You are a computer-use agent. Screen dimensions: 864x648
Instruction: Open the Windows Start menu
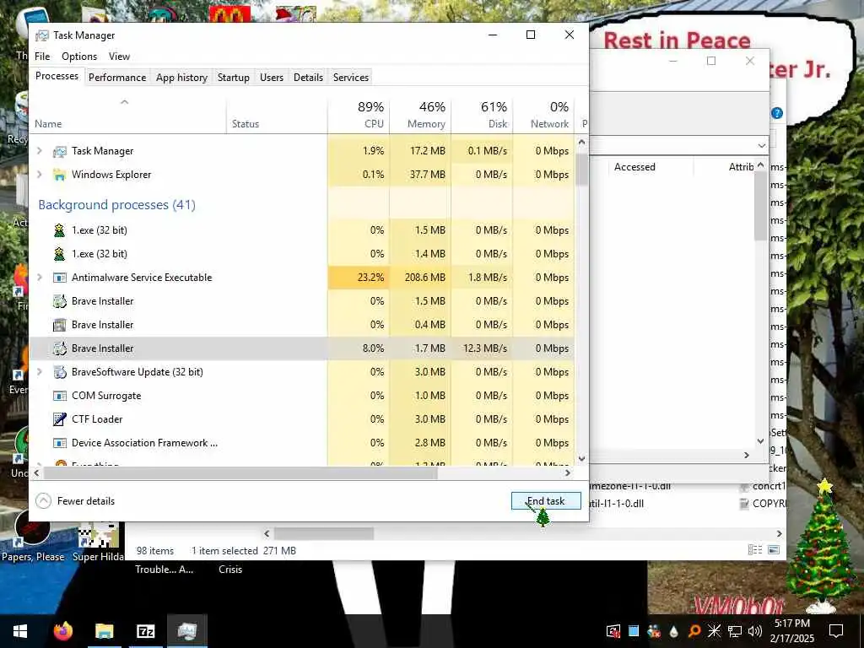point(20,631)
